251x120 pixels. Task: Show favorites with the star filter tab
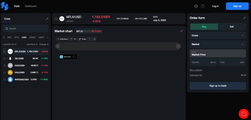(x=4, y=37)
